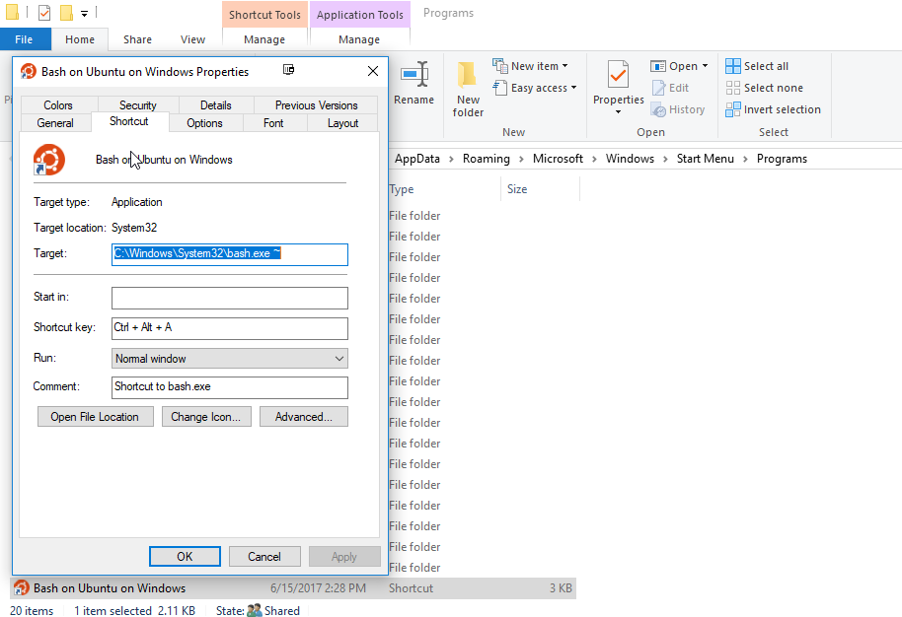Open the Layout tab
Screen dimensions: 902x617
click(342, 123)
